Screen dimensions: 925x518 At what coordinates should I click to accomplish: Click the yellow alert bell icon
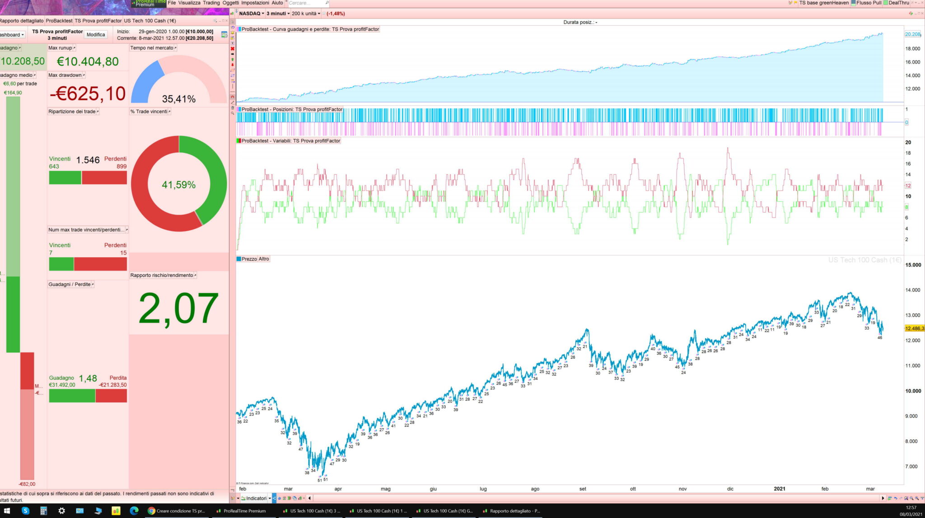click(233, 32)
